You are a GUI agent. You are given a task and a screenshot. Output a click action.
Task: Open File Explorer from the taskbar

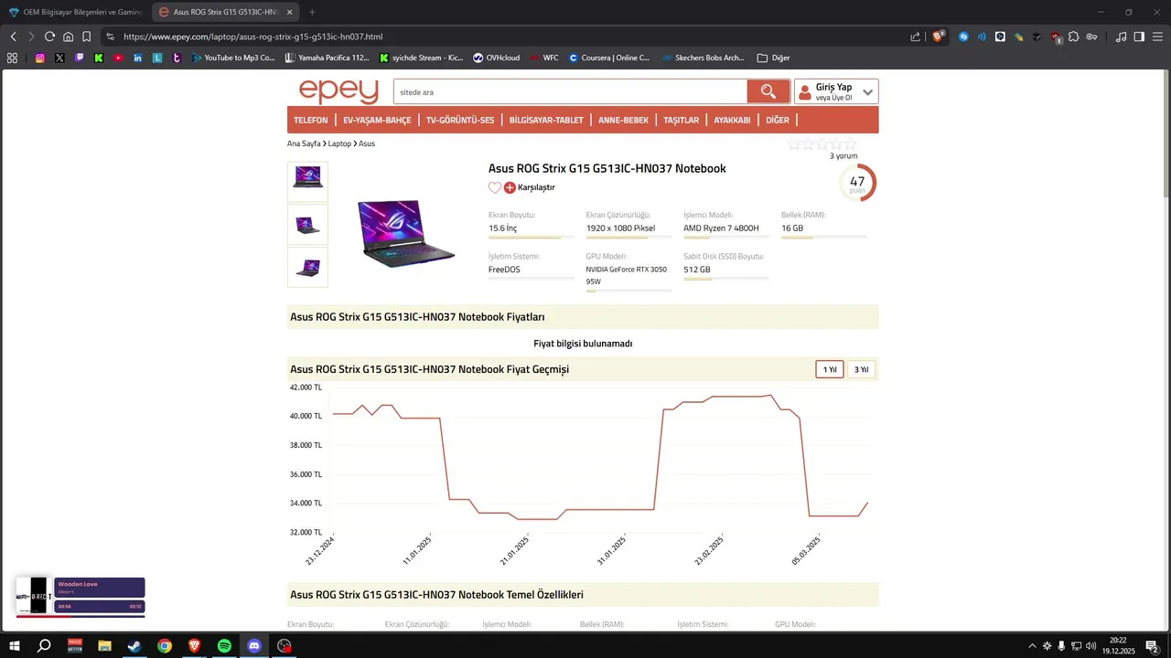104,646
